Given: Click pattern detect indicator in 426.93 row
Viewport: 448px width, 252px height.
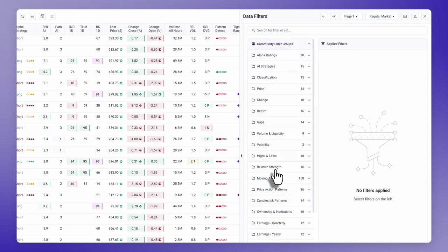Looking at the screenshot, I should [x=221, y=72].
